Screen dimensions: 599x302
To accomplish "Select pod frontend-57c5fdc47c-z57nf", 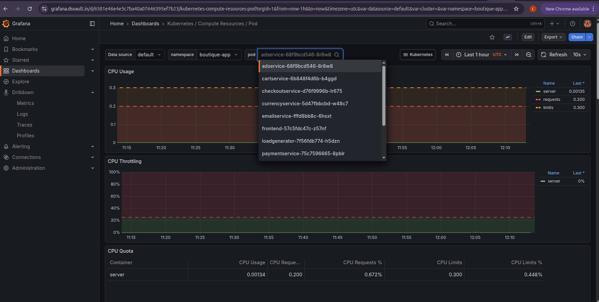I will [320, 129].
